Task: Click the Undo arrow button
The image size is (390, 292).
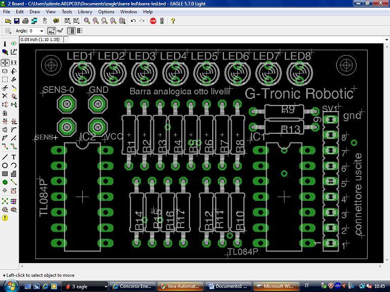Action: pos(133,21)
